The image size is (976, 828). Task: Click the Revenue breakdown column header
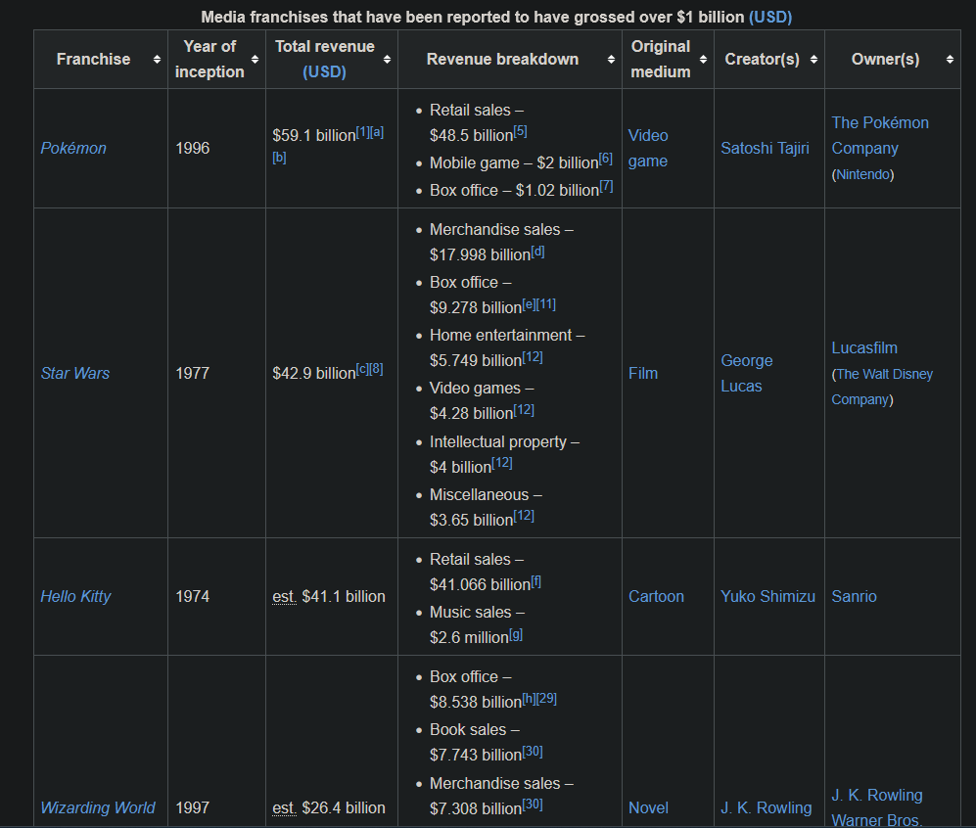pos(510,59)
